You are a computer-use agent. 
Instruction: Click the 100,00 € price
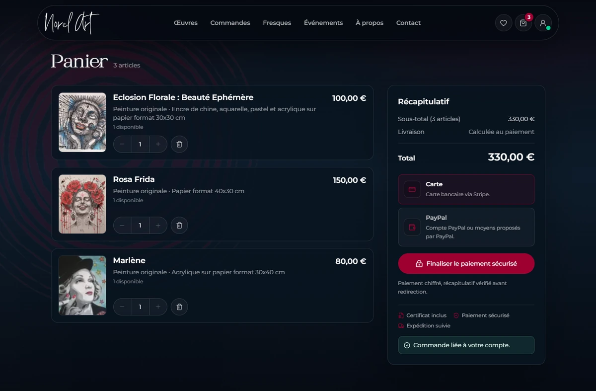tap(349, 98)
